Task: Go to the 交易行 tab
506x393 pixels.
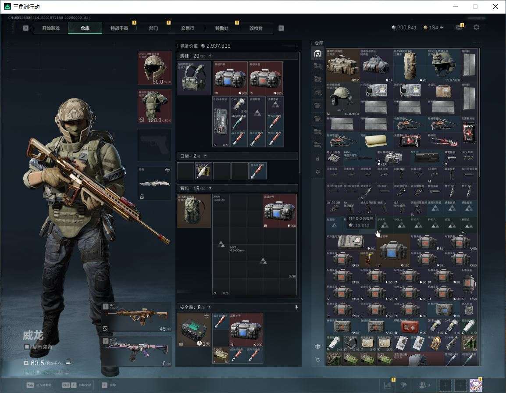Action: click(x=188, y=28)
